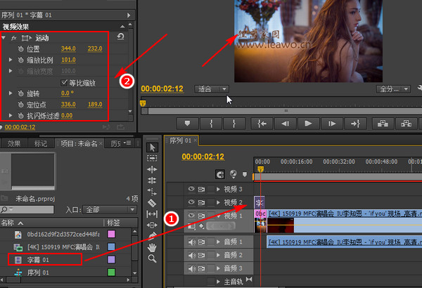
Task: Switch to the 效果 tab
Action: tap(14, 143)
